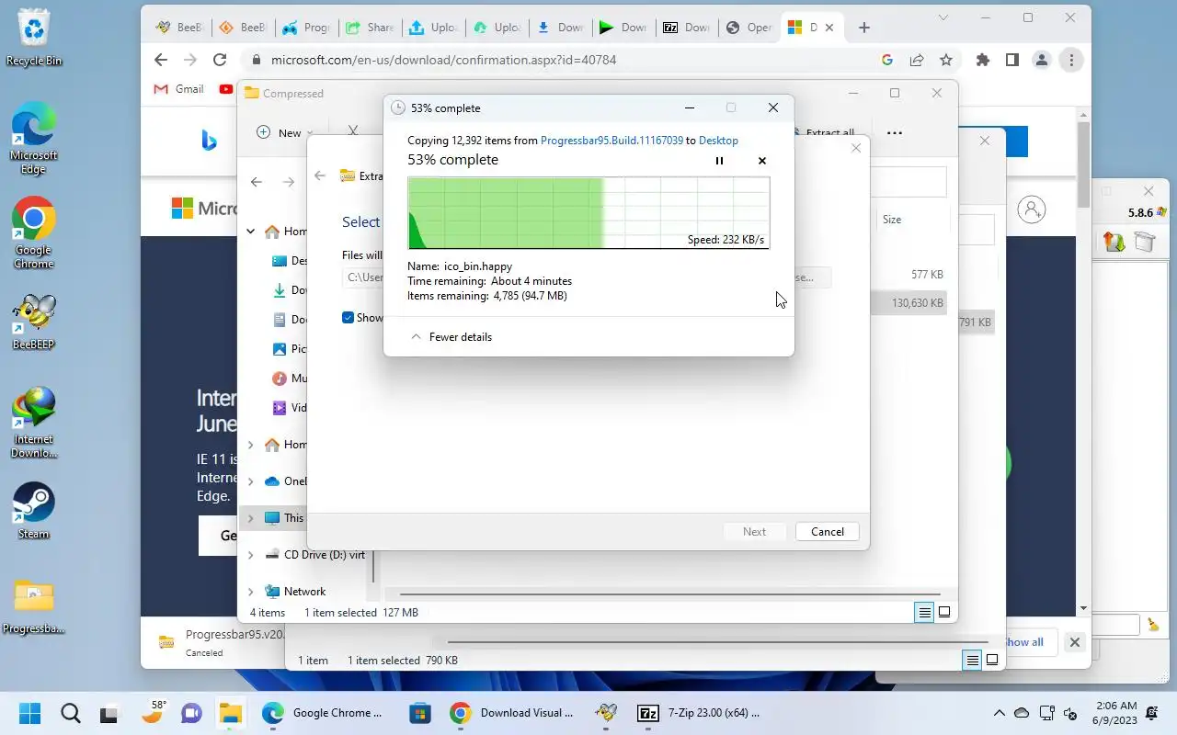The height and width of the screenshot is (735, 1177).
Task: Open the Progressbar desktop folder
Action: point(34,605)
